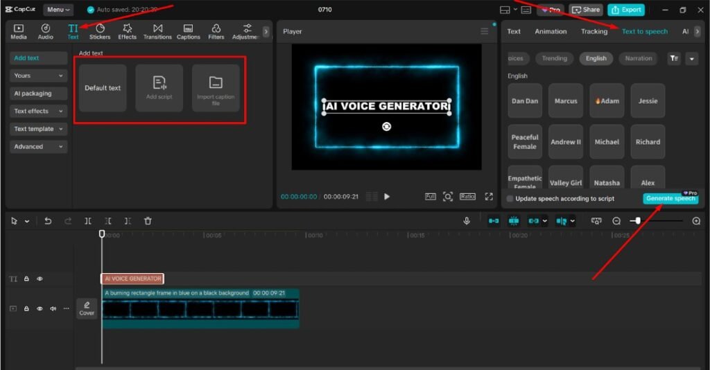
Task: Click the Split clip tool icon
Action: pyautogui.click(x=88, y=221)
